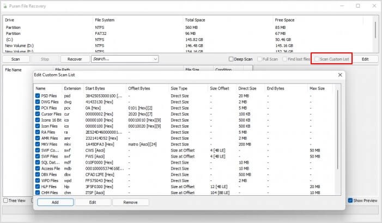Select the New Volume (D:) drive row
The width and height of the screenshot is (382, 223).
pos(187,46)
